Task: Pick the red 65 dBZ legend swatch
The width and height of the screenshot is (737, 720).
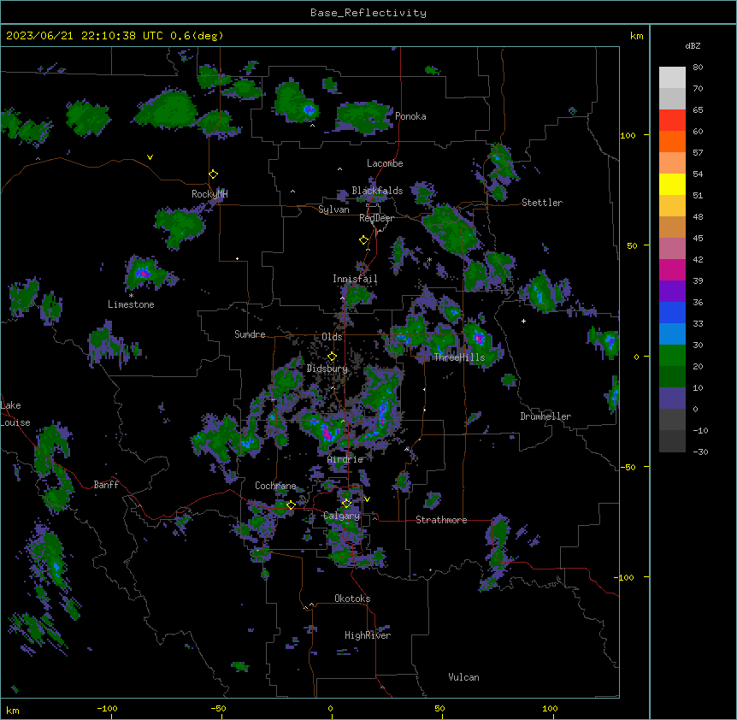Action: [x=672, y=121]
